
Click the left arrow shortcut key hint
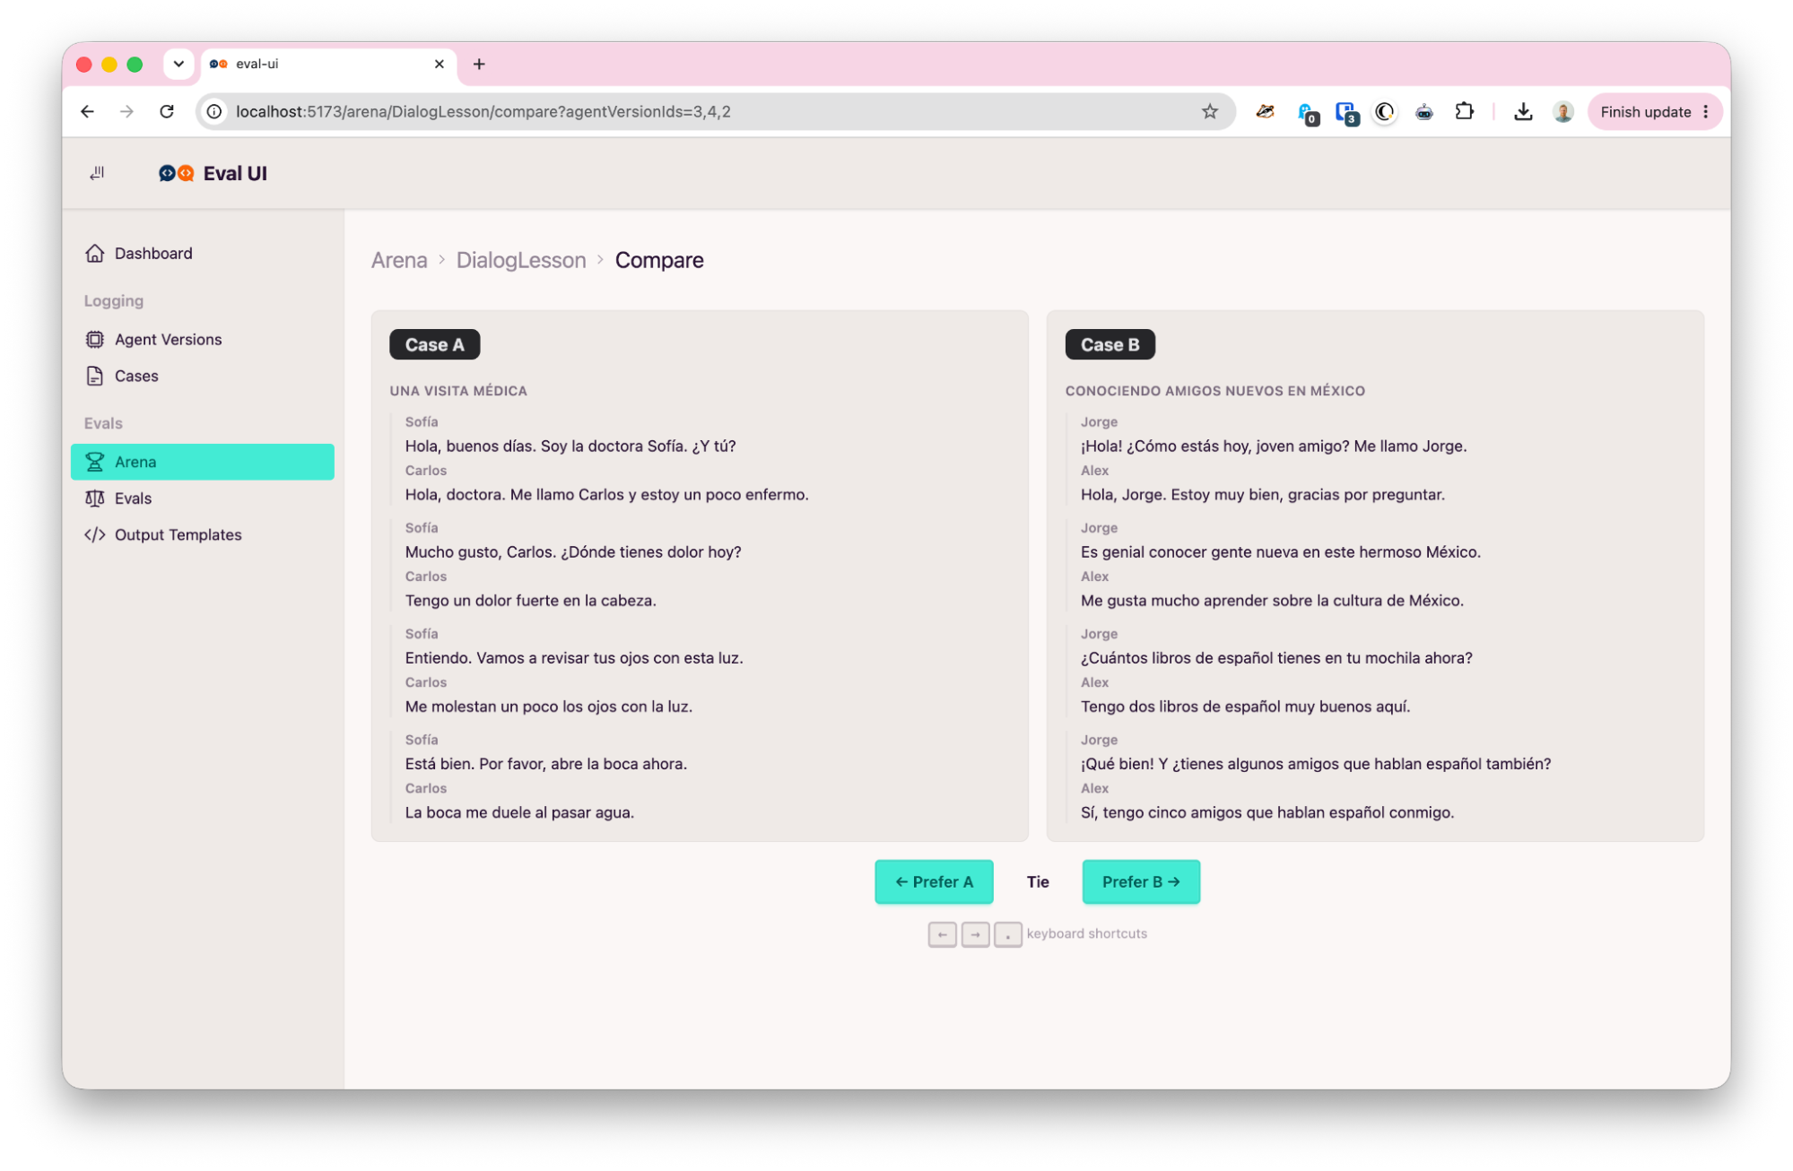(x=942, y=934)
